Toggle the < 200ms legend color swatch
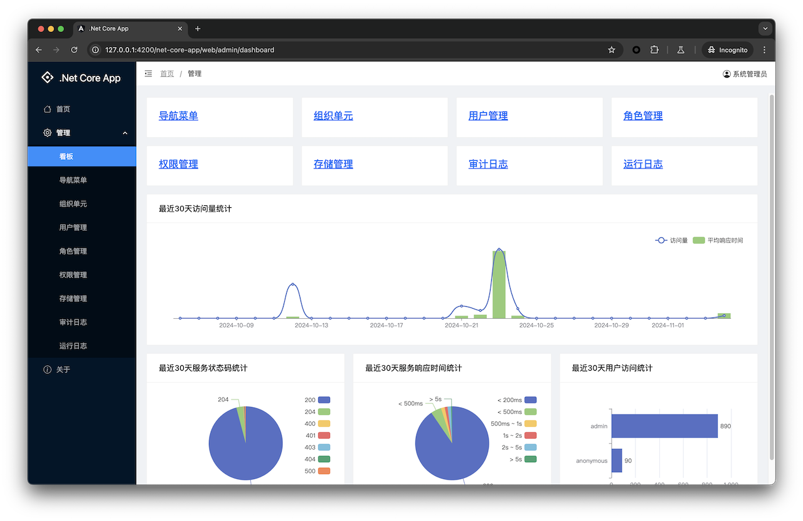 [531, 400]
